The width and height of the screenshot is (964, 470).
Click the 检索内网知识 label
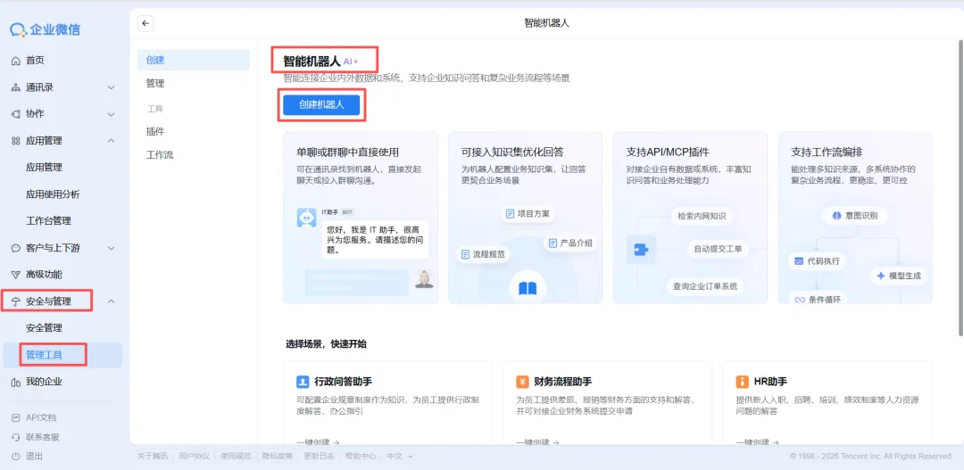click(x=702, y=216)
